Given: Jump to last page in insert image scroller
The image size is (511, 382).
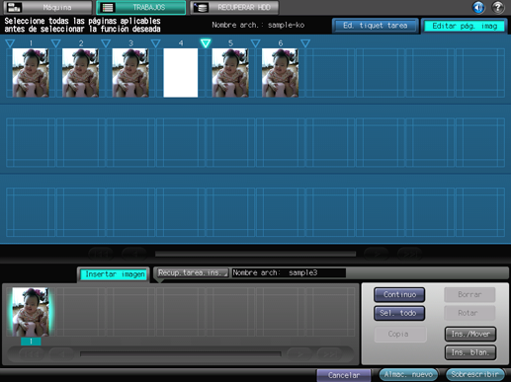Looking at the screenshot, I should tap(330, 354).
